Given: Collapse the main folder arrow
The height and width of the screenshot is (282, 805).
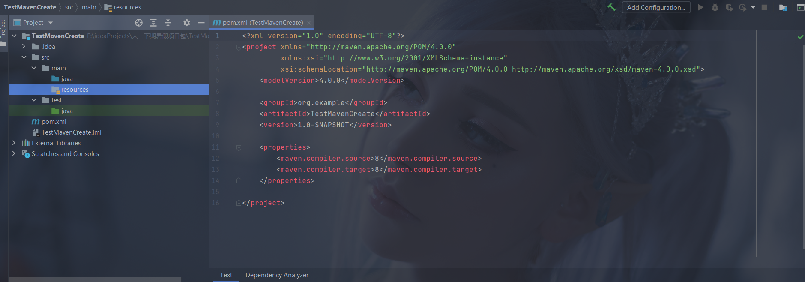Looking at the screenshot, I should click(x=34, y=68).
